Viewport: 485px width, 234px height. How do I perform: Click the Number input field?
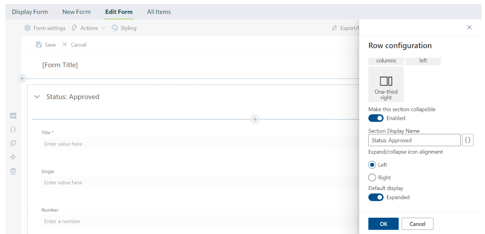click(200, 221)
